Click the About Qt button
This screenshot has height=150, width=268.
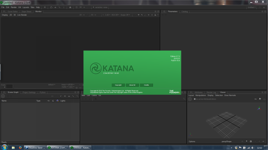click(133, 85)
